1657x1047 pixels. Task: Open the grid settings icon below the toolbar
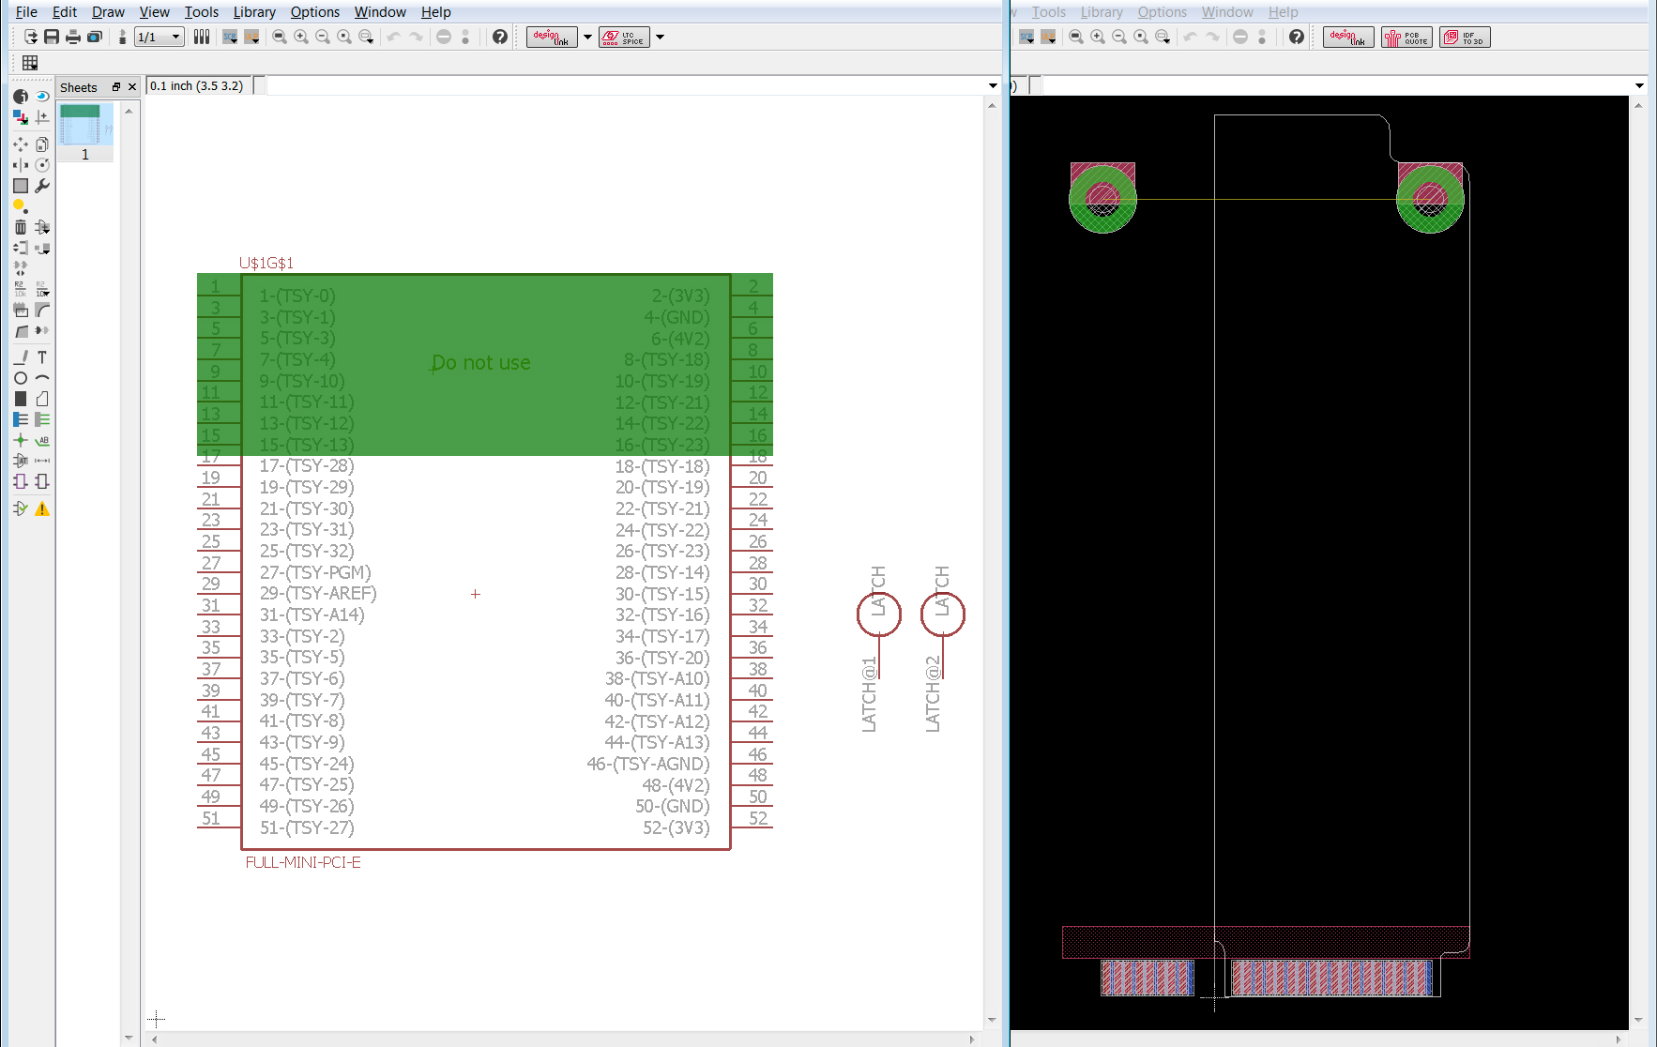pyautogui.click(x=30, y=63)
